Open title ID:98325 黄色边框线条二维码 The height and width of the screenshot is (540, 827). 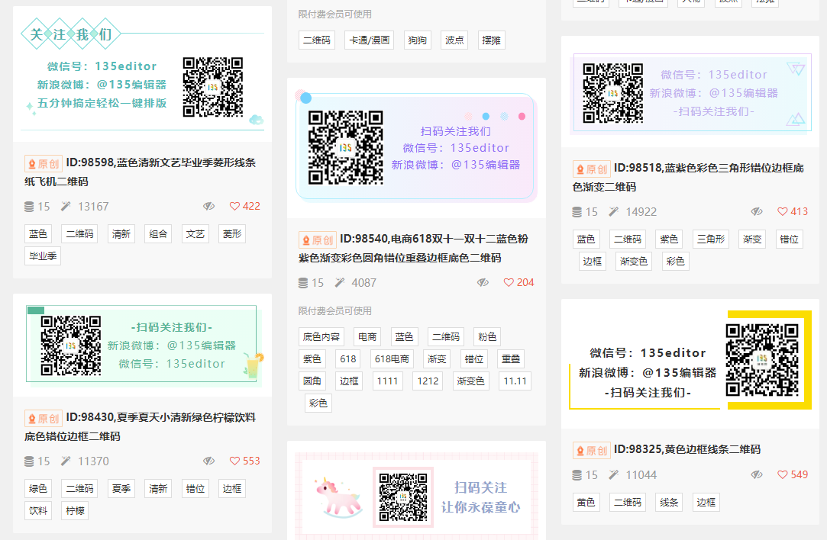[x=687, y=449]
